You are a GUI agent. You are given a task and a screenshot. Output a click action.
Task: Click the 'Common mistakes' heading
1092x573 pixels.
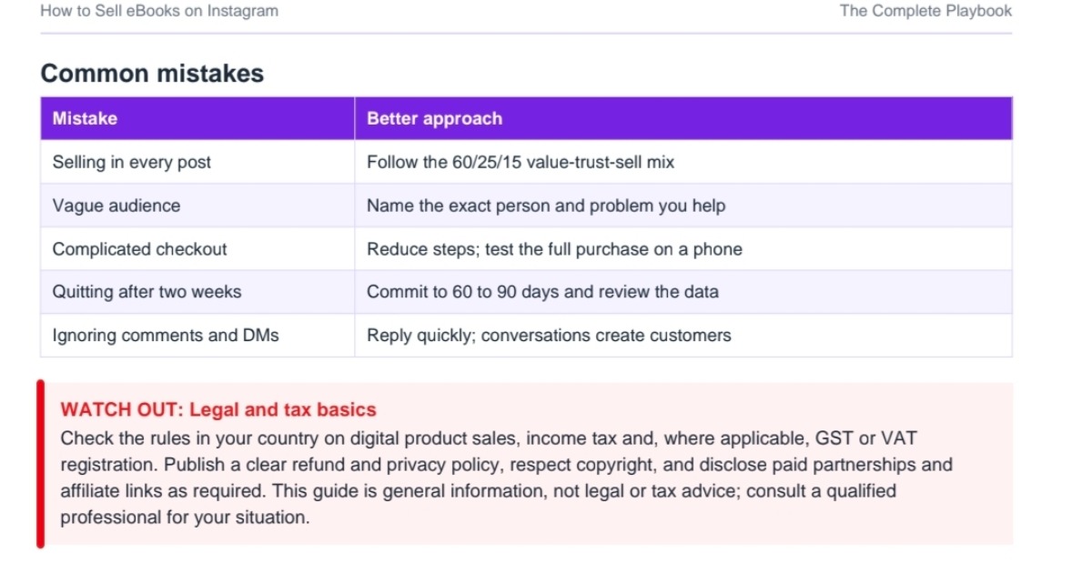tap(152, 74)
